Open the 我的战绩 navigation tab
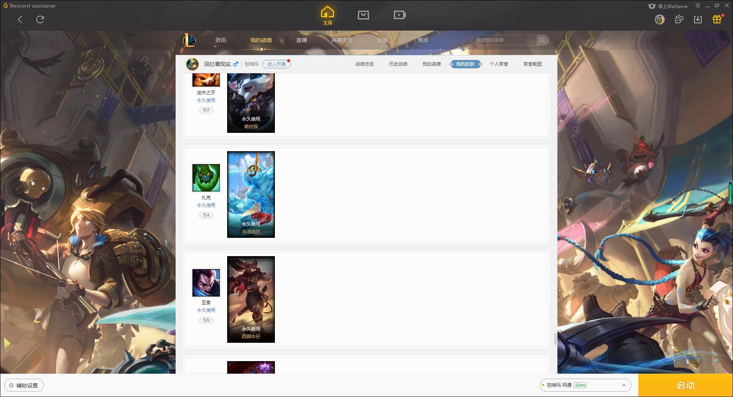733x397 pixels. point(261,40)
